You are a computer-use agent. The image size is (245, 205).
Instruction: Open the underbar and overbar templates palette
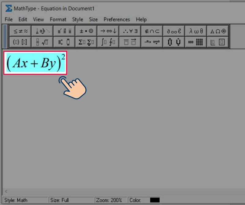pyautogui.click(x=130, y=42)
